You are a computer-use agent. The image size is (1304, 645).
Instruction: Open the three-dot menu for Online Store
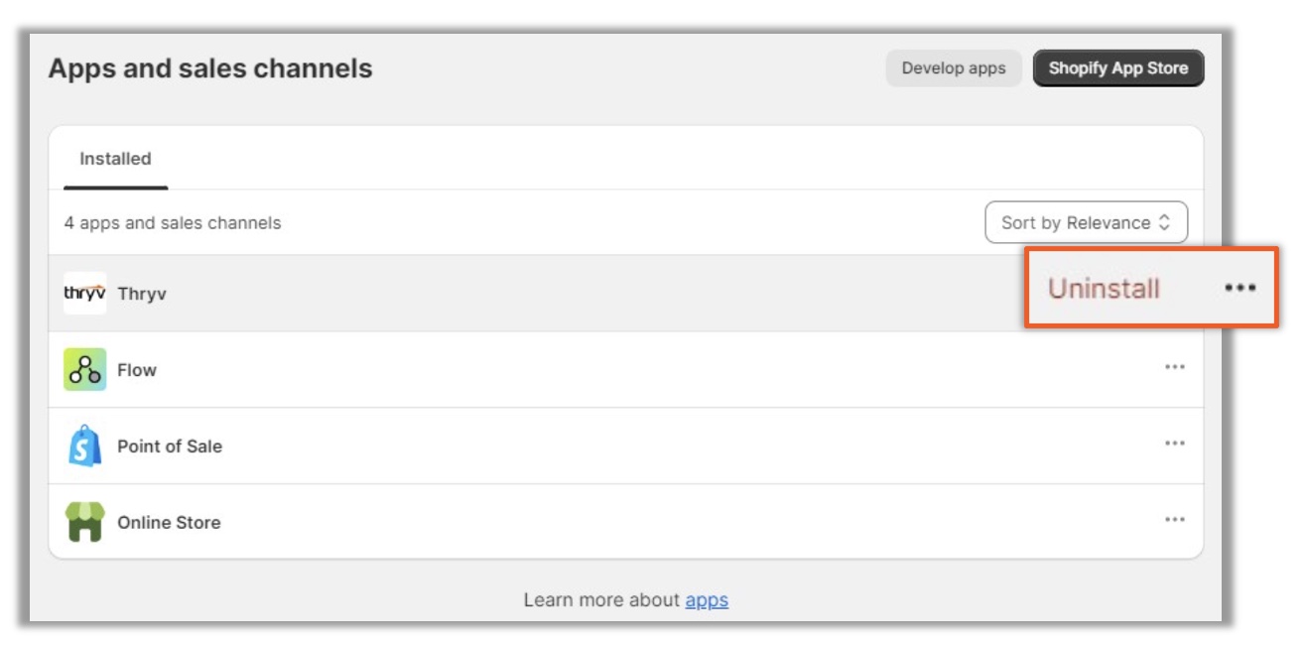[1175, 520]
